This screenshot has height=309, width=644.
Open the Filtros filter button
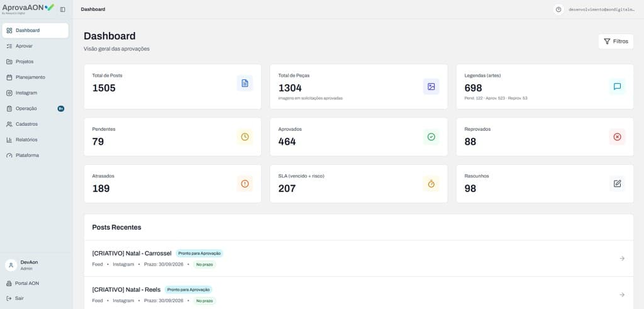(x=616, y=42)
